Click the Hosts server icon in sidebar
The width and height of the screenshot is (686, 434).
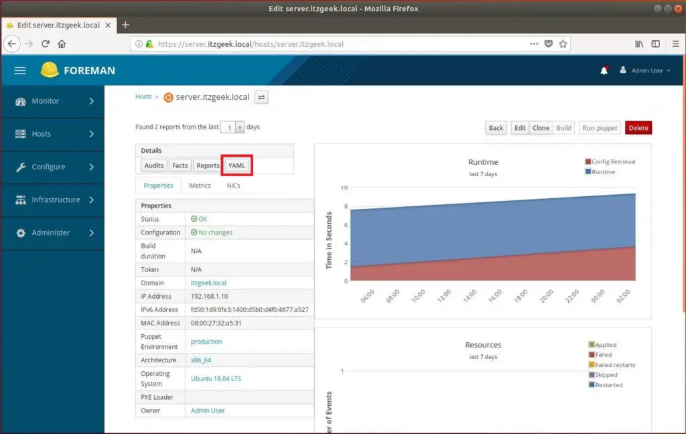click(x=21, y=134)
